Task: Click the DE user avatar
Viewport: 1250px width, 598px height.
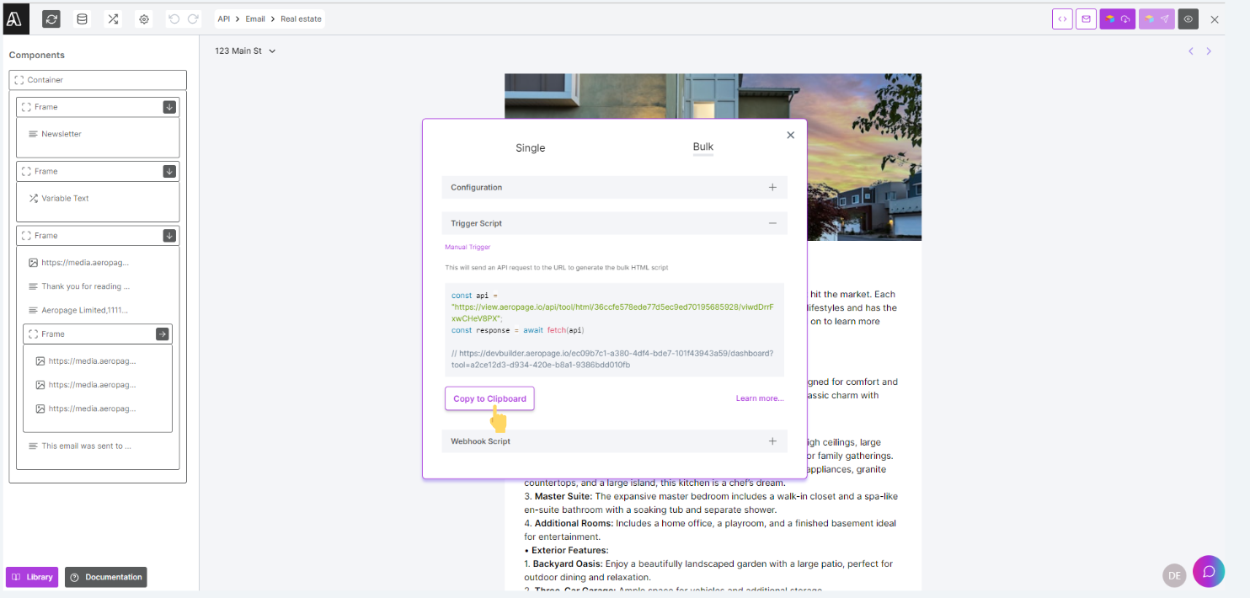Action: 1174,575
